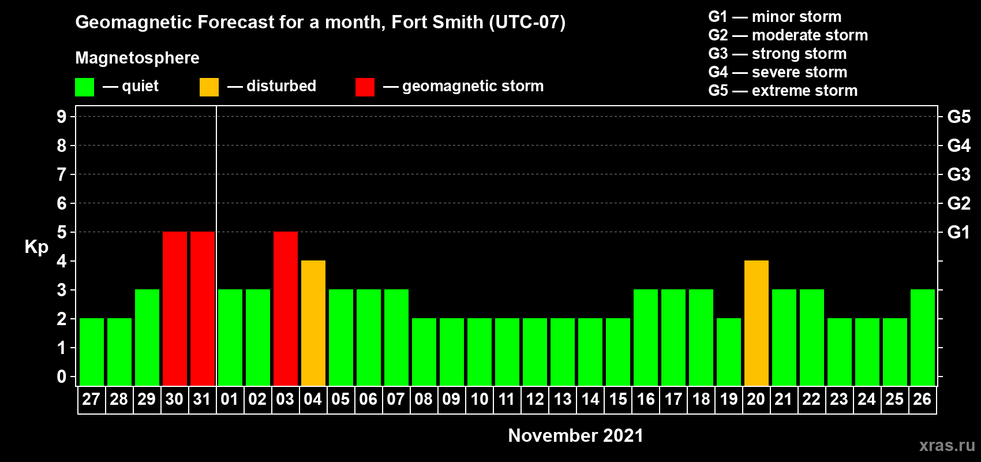Image resolution: width=981 pixels, height=462 pixels.
Task: Select the red bar for day 03
Action: pos(286,308)
